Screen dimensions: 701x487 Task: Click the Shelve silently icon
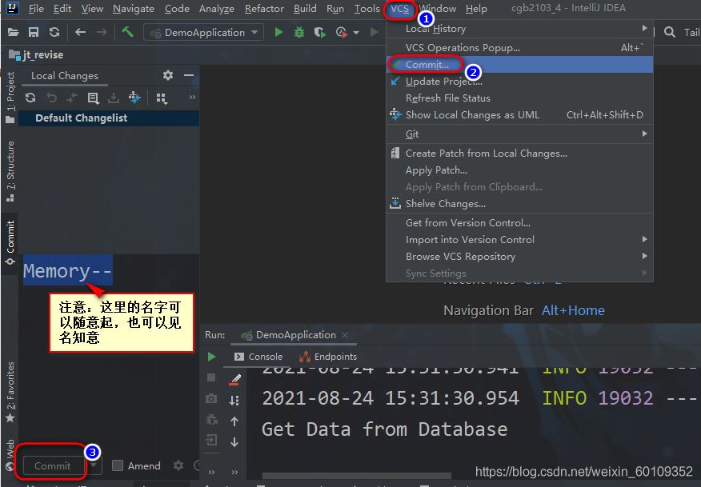click(x=114, y=98)
